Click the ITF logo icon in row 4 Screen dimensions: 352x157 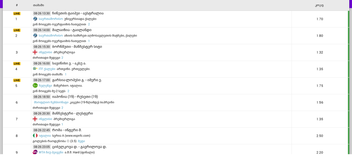[35, 69]
